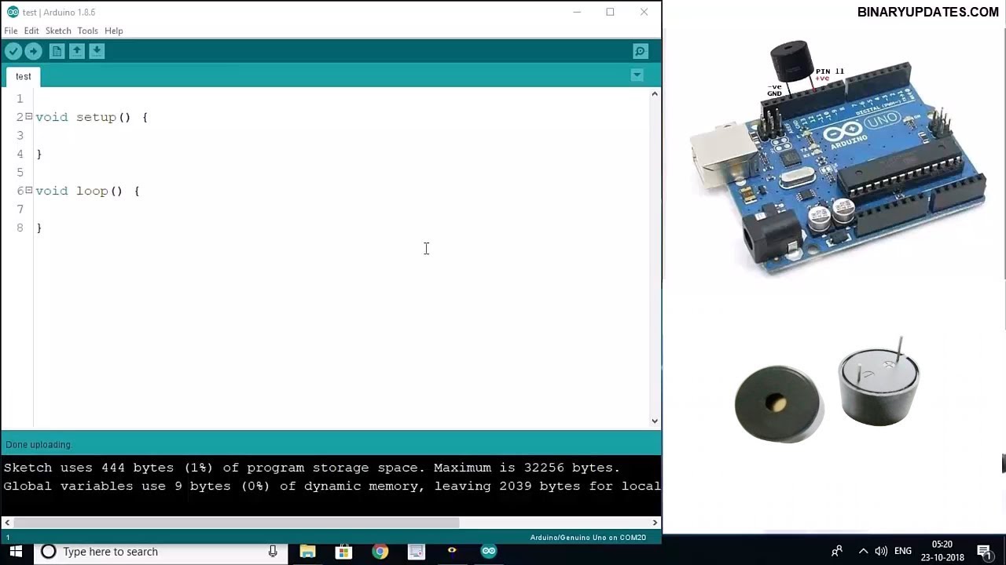This screenshot has height=565, width=1006.
Task: Click the editor scrollbar down arrow
Action: click(655, 421)
